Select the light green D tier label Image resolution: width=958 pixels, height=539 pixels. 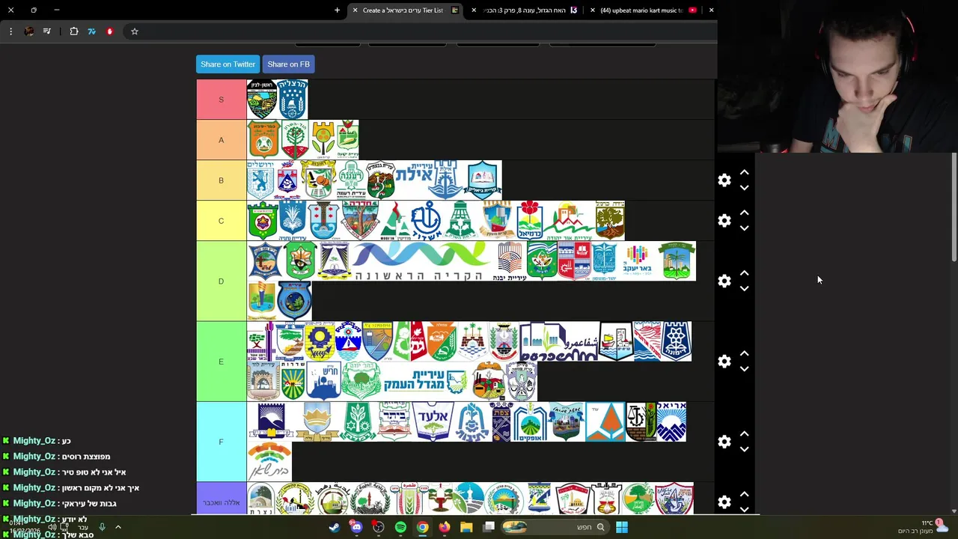[221, 281]
